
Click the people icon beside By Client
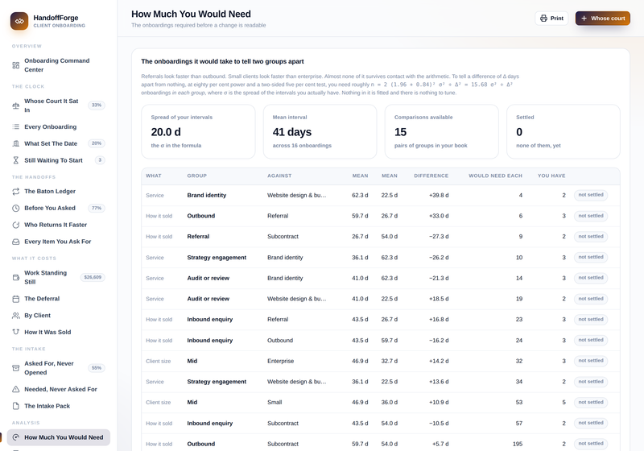point(15,316)
